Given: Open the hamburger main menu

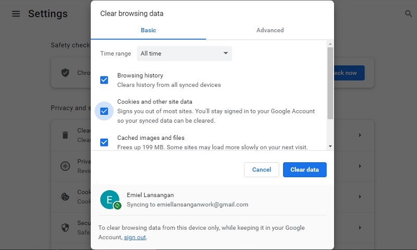Looking at the screenshot, I should pyautogui.click(x=16, y=14).
